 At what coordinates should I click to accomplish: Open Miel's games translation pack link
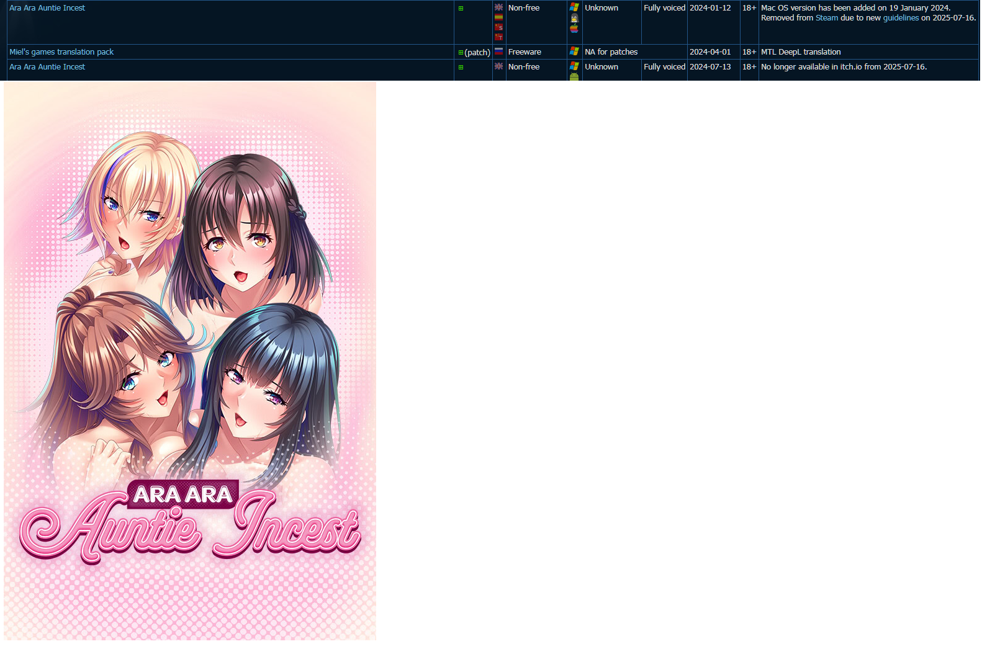pyautogui.click(x=61, y=52)
